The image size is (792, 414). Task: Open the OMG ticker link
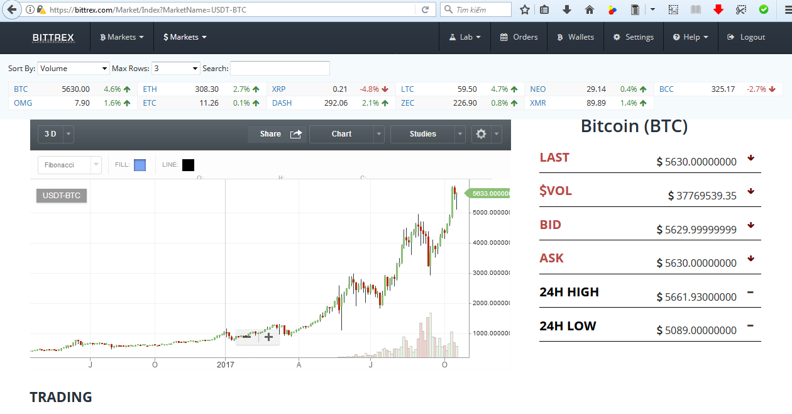(x=23, y=103)
